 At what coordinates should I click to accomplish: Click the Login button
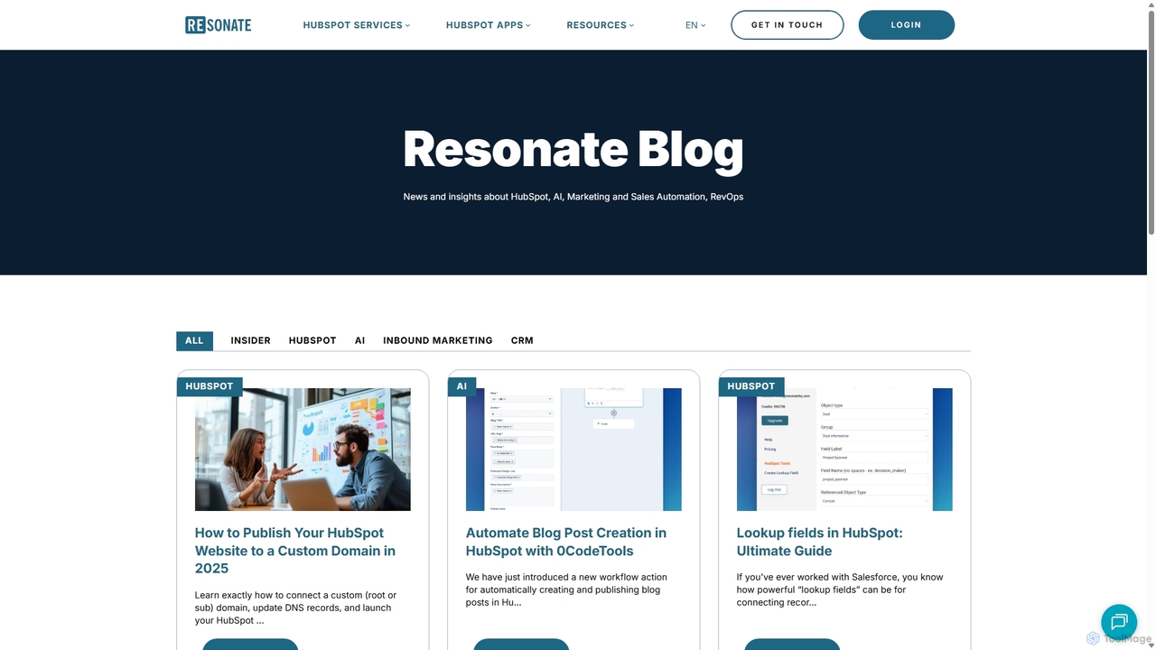[x=906, y=25]
